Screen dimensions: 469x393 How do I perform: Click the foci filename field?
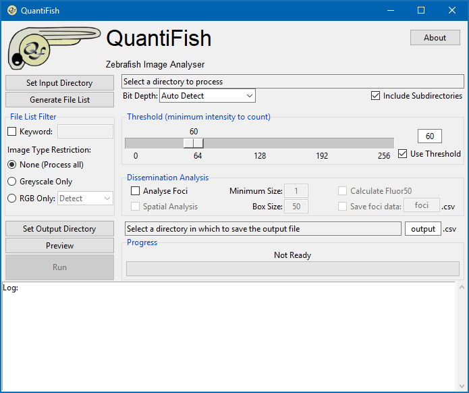tap(422, 205)
